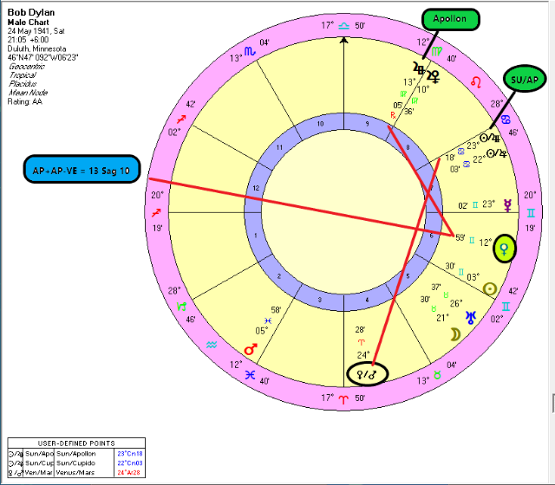Select the Apollon glyph near Virgo

[419, 68]
